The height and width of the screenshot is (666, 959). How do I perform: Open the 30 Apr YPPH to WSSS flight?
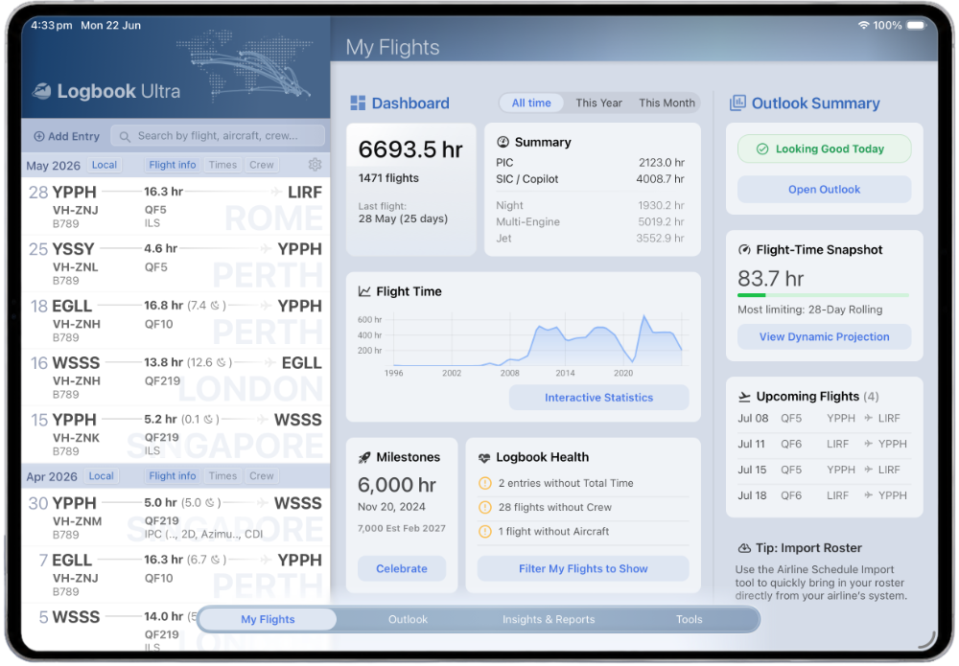click(x=175, y=517)
